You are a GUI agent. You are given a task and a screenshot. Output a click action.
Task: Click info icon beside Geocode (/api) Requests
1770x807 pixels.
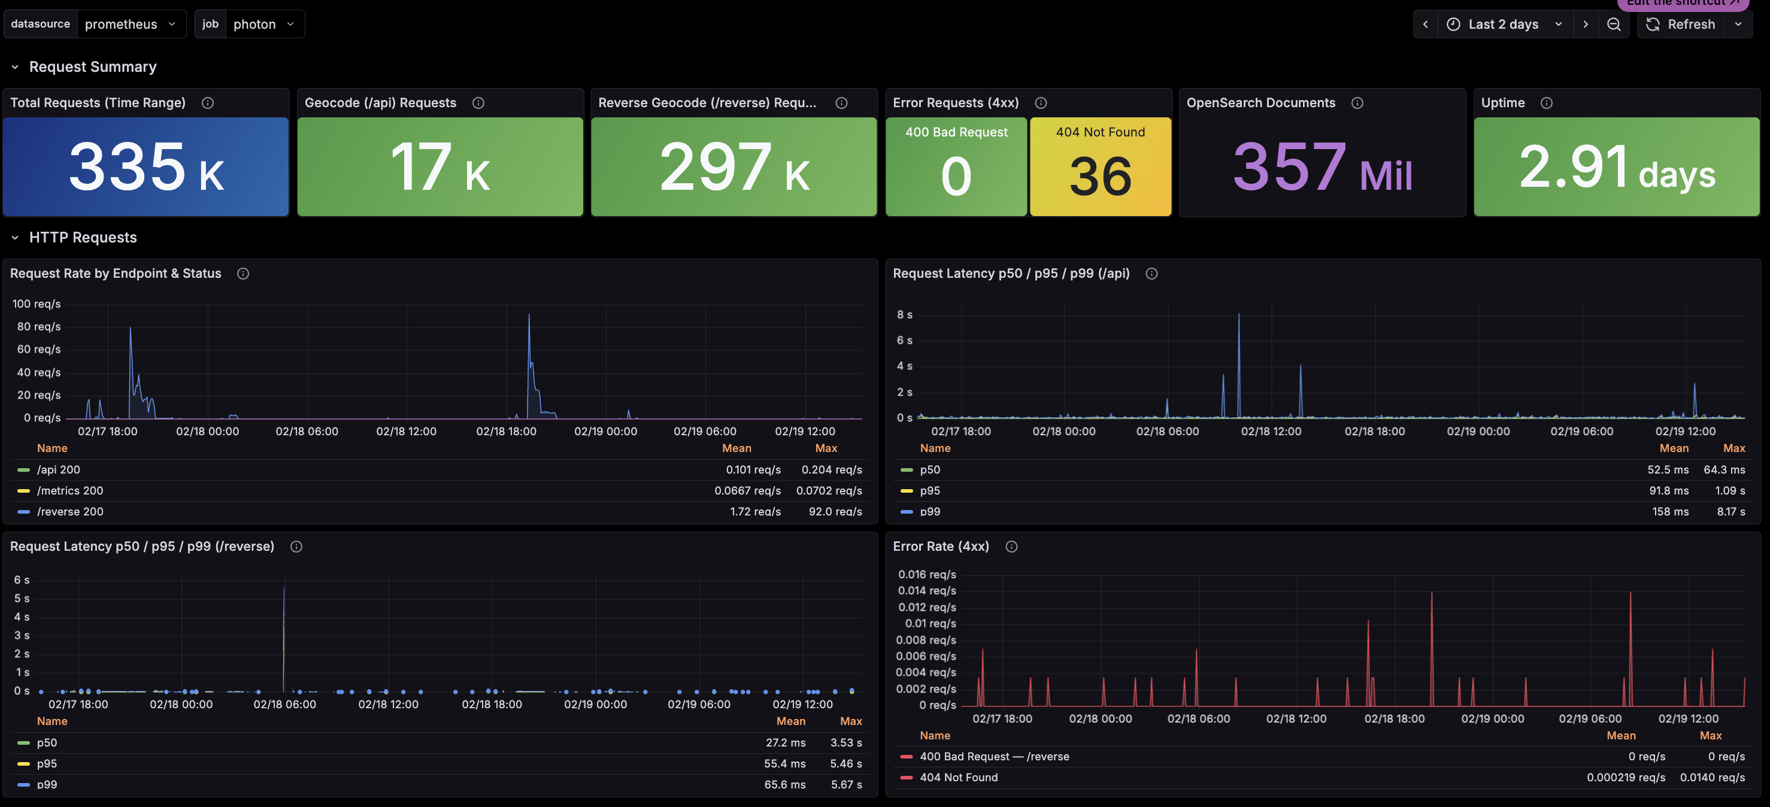point(478,103)
